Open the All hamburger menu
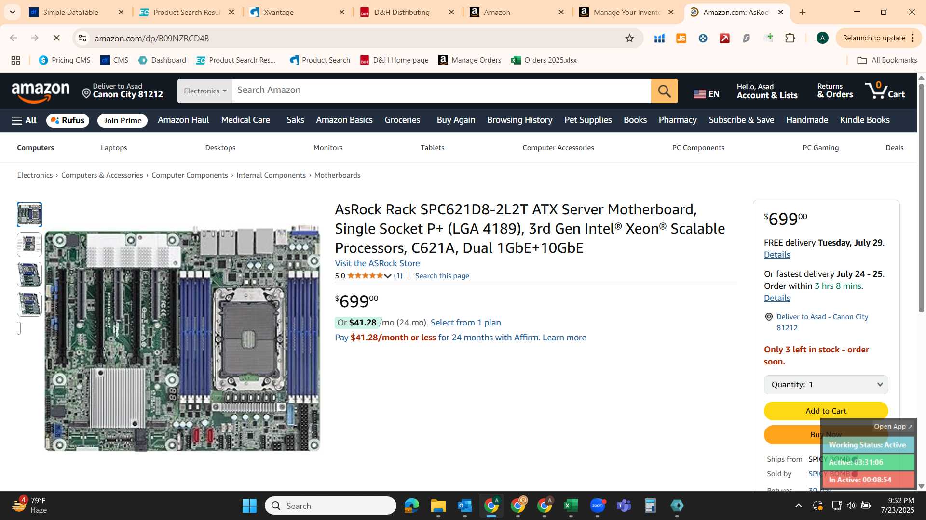 pos(24,120)
